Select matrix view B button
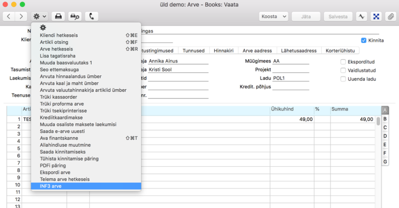The width and height of the screenshot is (399, 208). click(385, 119)
